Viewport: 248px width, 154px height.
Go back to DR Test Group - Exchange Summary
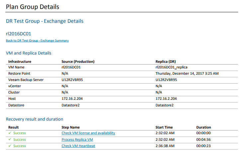pyautogui.click(x=37, y=41)
